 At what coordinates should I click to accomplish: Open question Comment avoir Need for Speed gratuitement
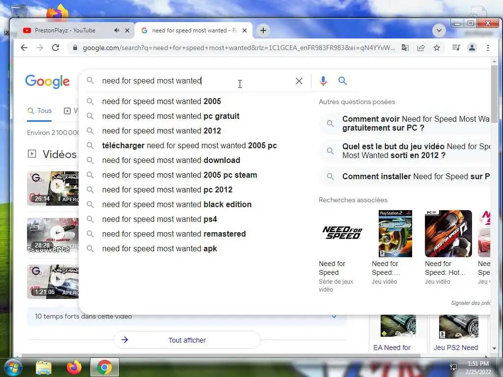(x=405, y=123)
